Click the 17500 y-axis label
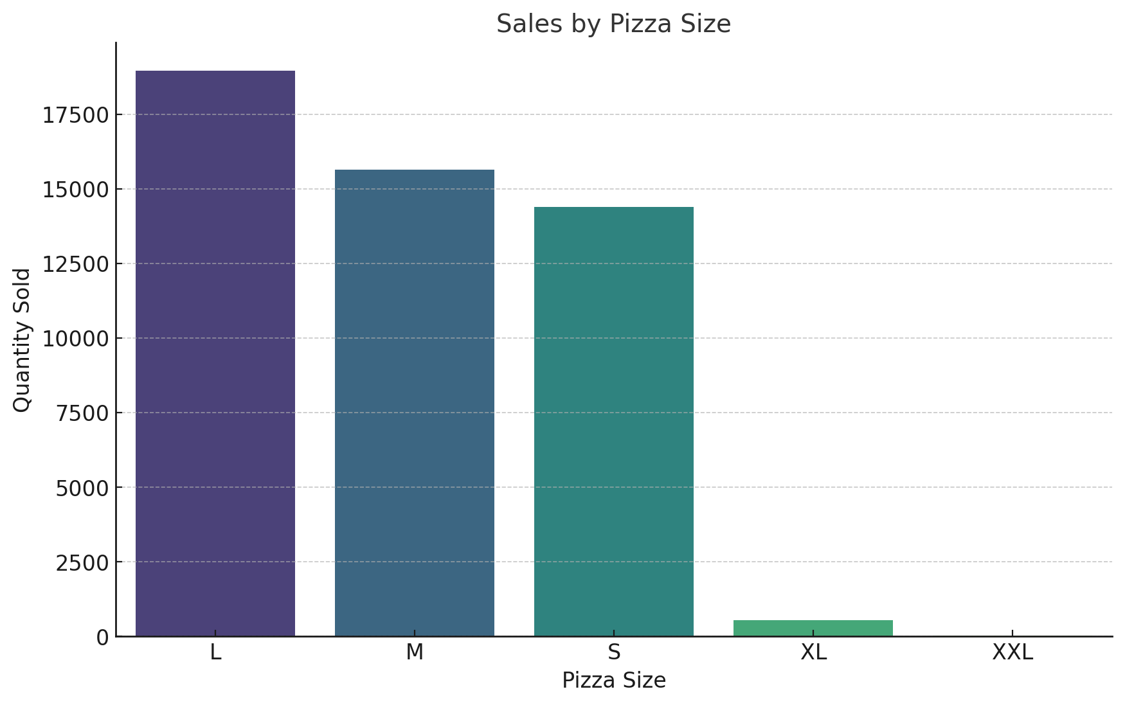This screenshot has width=1125, height=705. tap(76, 115)
